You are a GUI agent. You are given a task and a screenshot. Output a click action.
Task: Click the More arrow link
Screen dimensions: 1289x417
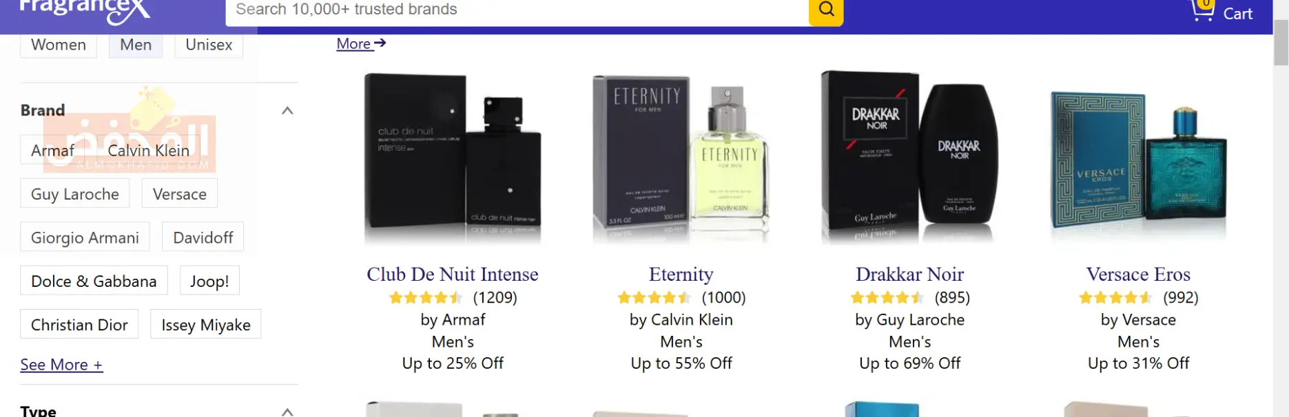pos(361,44)
